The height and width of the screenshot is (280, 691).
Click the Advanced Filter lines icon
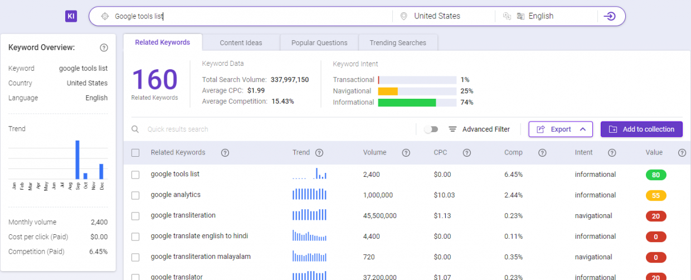452,129
